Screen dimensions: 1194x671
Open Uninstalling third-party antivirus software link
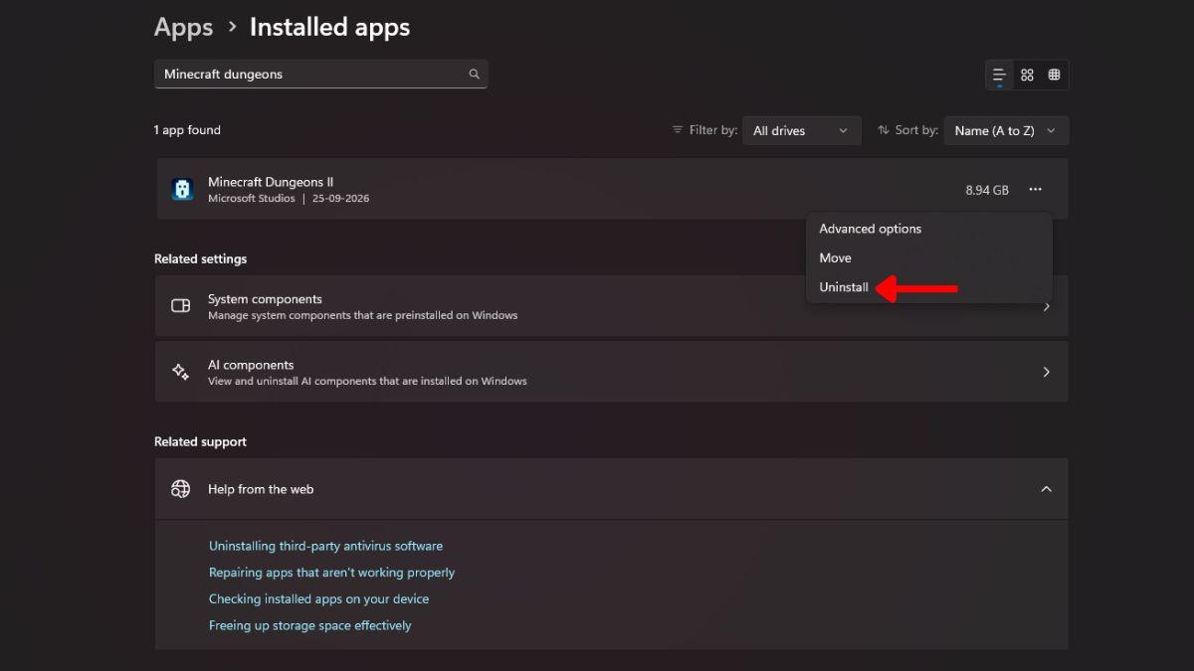click(x=325, y=546)
